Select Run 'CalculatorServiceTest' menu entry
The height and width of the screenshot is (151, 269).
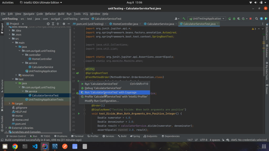click(x=115, y=84)
